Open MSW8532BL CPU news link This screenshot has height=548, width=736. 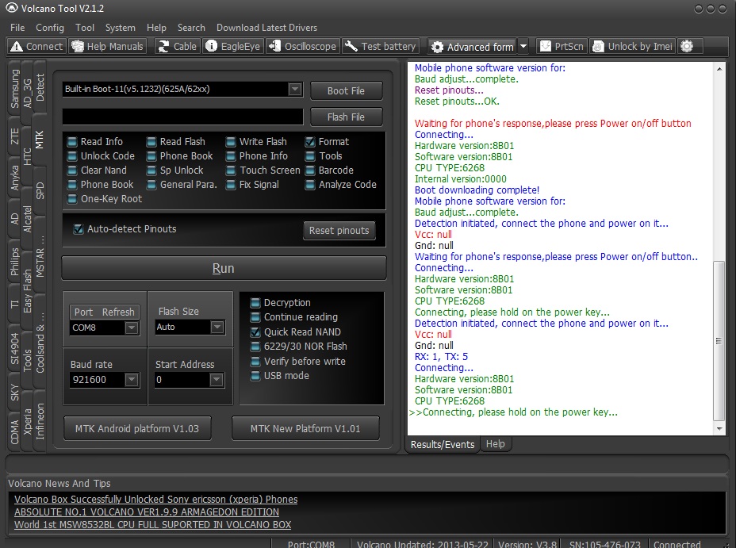[152, 524]
